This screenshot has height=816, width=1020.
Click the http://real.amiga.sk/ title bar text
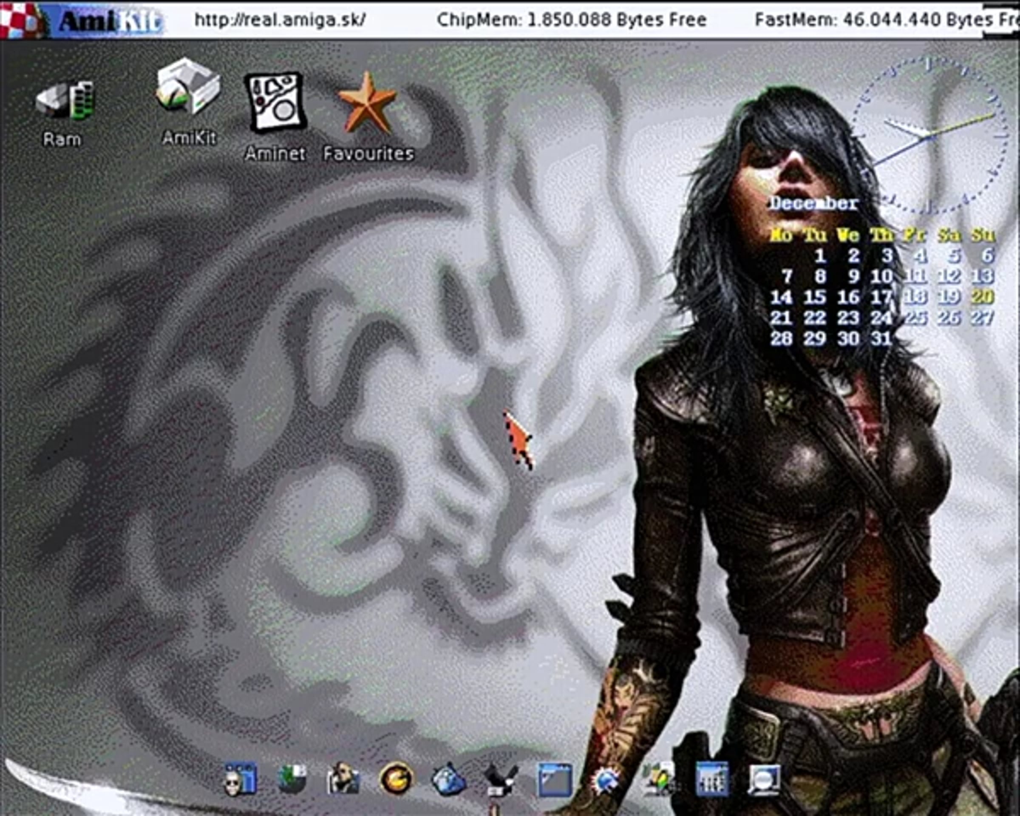pos(280,20)
